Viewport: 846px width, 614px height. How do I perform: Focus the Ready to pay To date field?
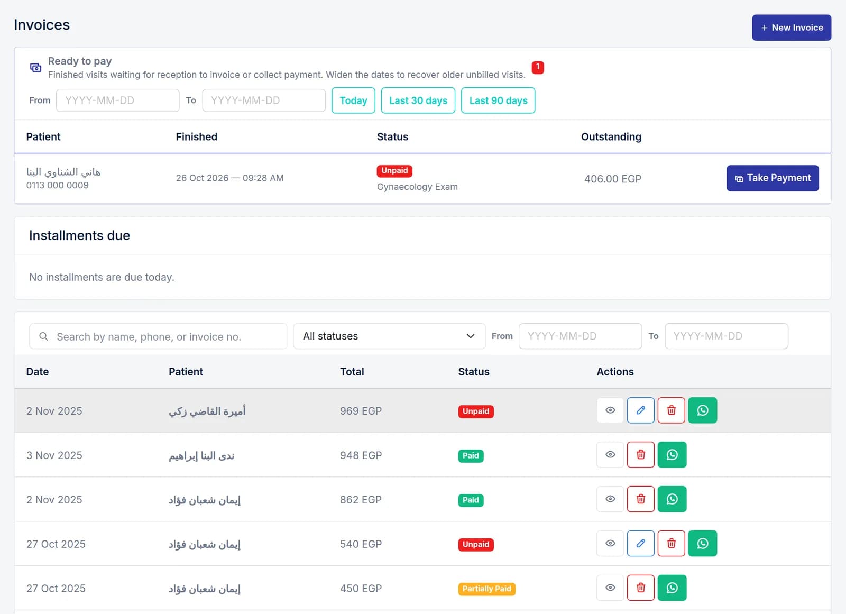(x=264, y=100)
